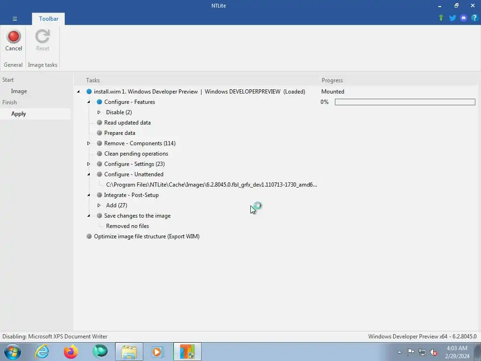Collapse the Configure - Features node
This screenshot has width=481, height=361.
click(x=89, y=102)
